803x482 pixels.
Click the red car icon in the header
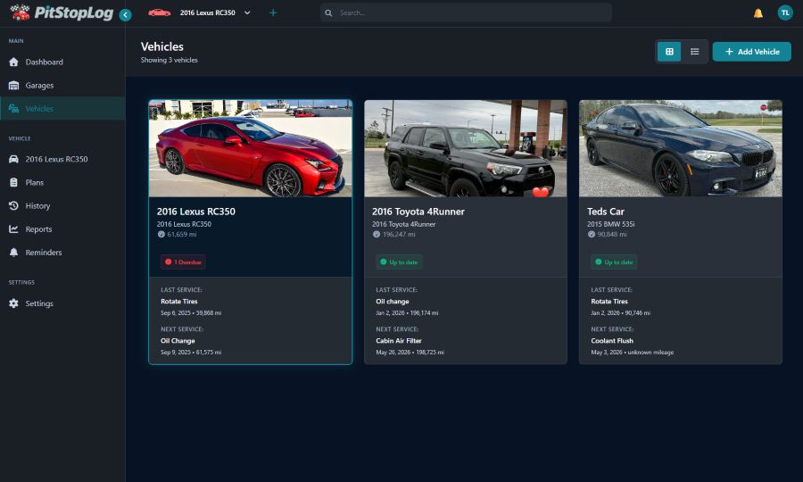tap(160, 12)
